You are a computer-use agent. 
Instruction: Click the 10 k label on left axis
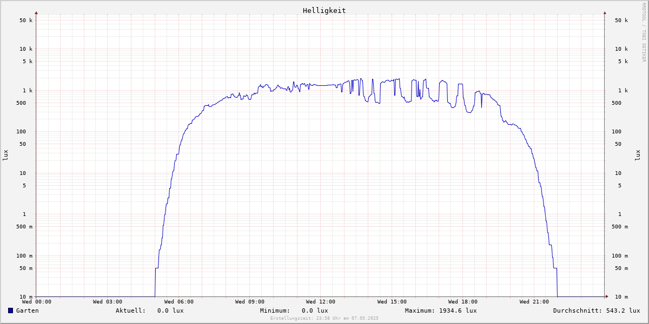[26, 49]
